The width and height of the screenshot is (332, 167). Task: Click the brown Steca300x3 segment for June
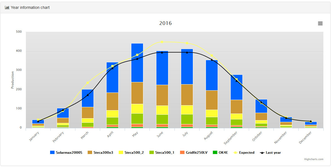[x=162, y=95]
